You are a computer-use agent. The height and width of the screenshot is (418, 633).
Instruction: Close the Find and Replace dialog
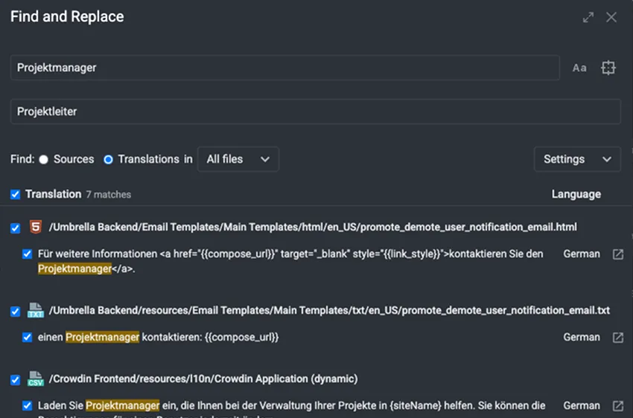[x=611, y=17]
